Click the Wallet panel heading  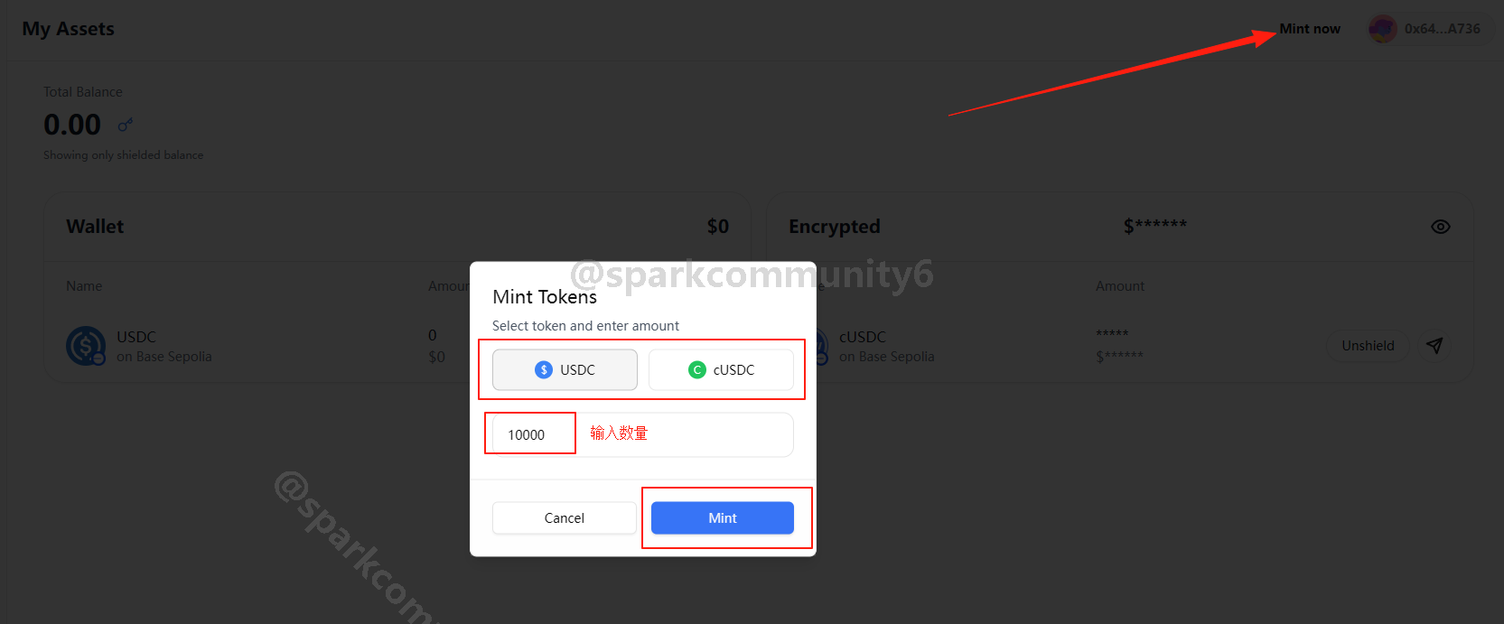click(95, 227)
